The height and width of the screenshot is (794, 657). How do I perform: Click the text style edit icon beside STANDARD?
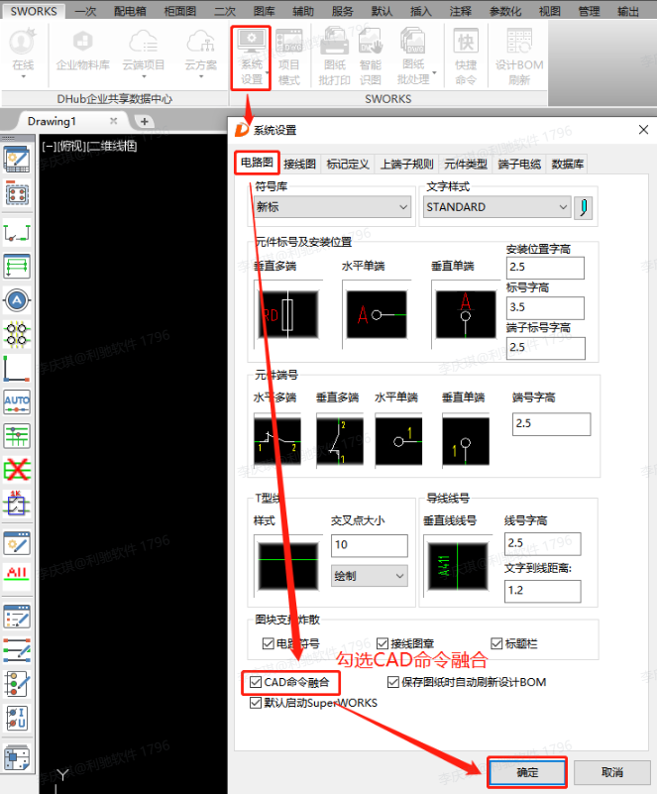tap(584, 207)
